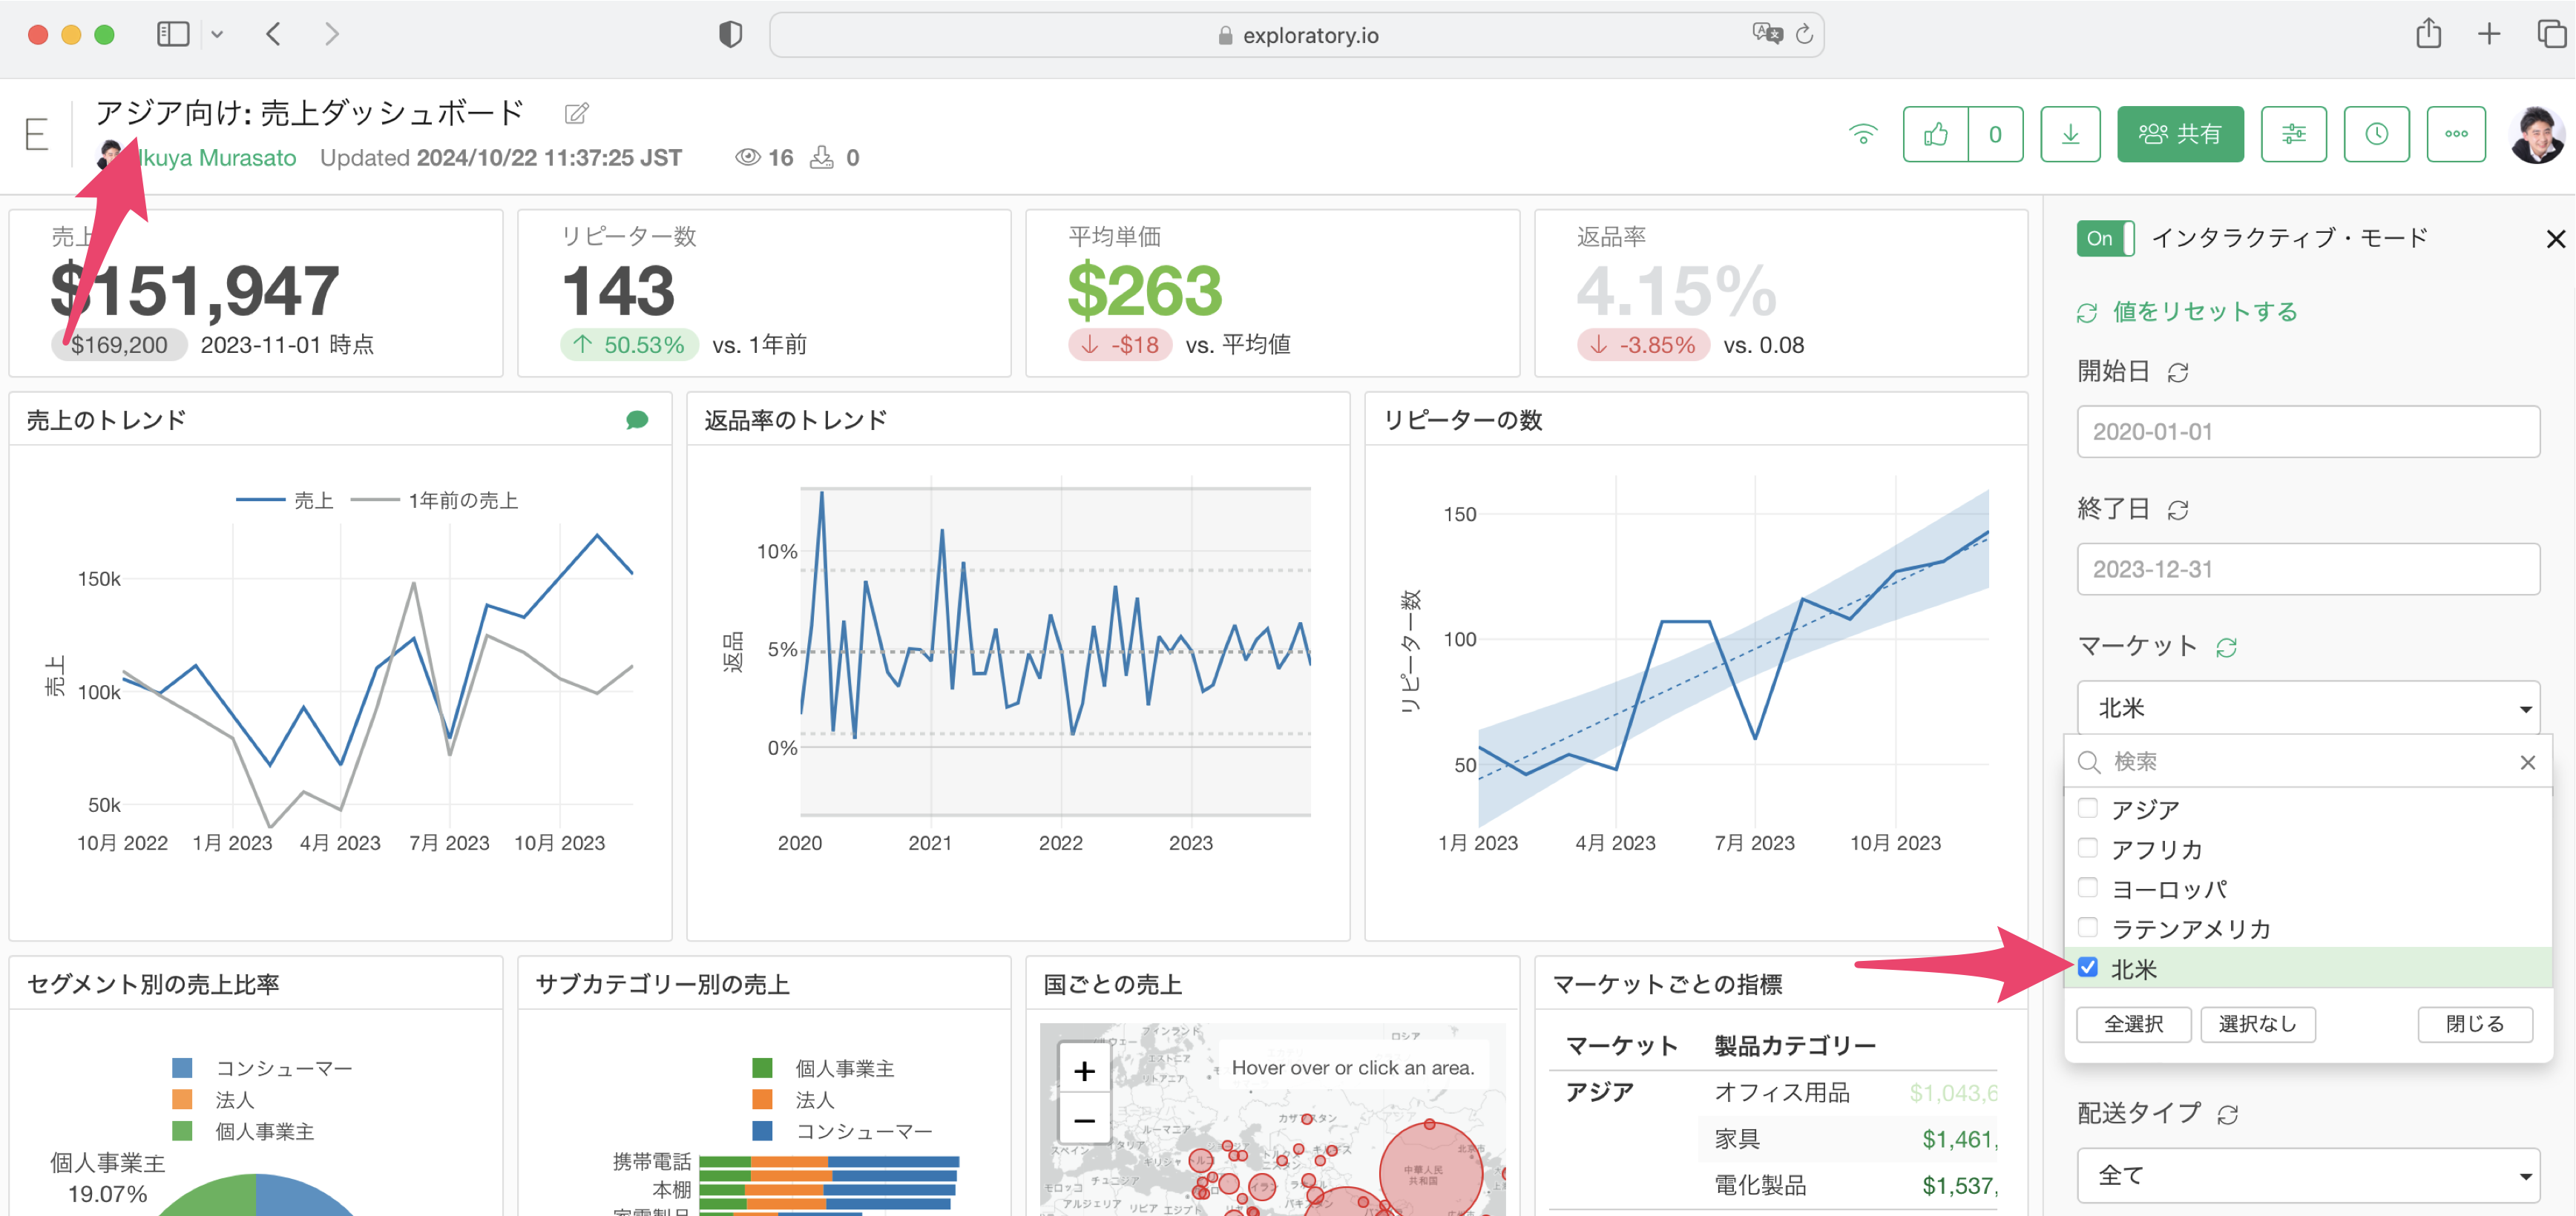Turn off interactive mode On toggle
The image size is (2576, 1216).
[2105, 239]
